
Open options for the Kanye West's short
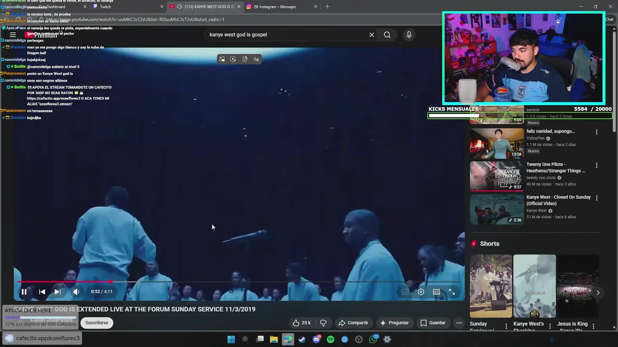[550, 327]
